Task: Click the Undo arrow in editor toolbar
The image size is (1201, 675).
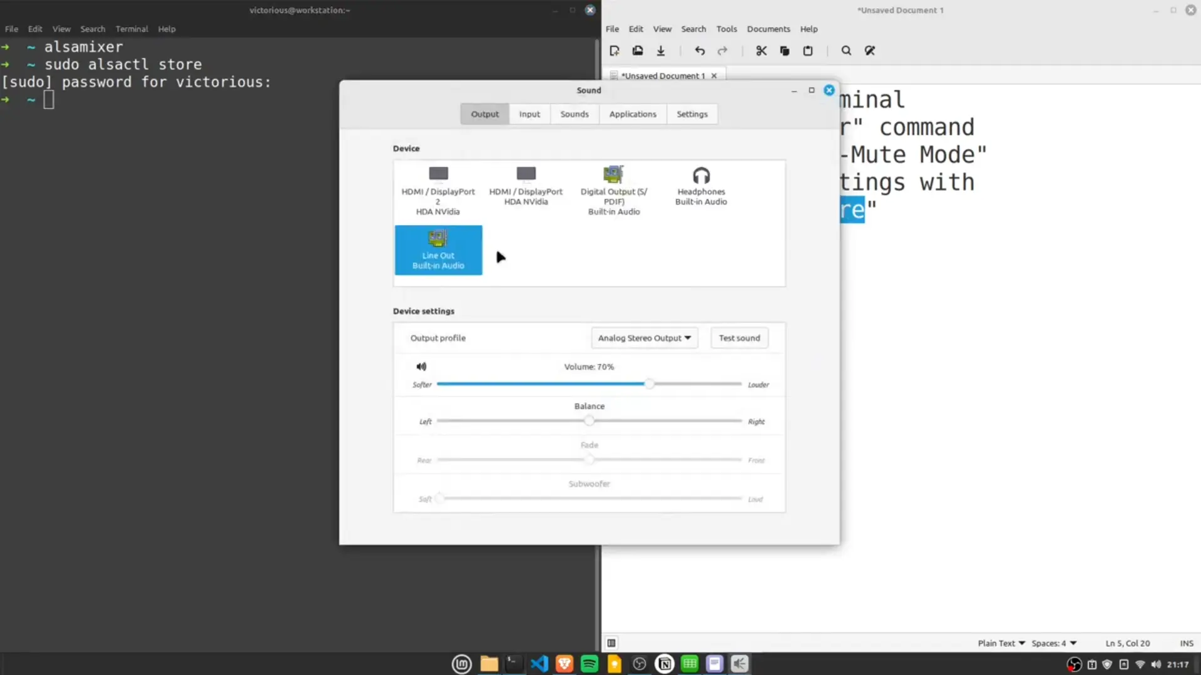Action: click(700, 51)
